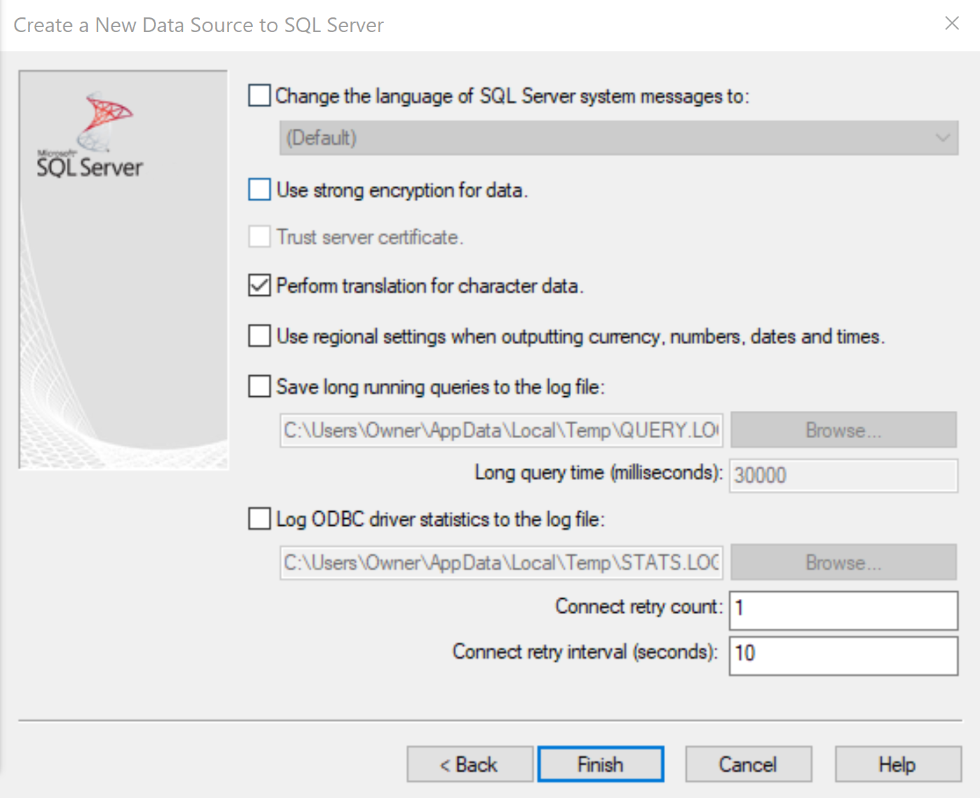Cancel the data source wizard
Image resolution: width=980 pixels, height=798 pixels.
click(x=748, y=764)
